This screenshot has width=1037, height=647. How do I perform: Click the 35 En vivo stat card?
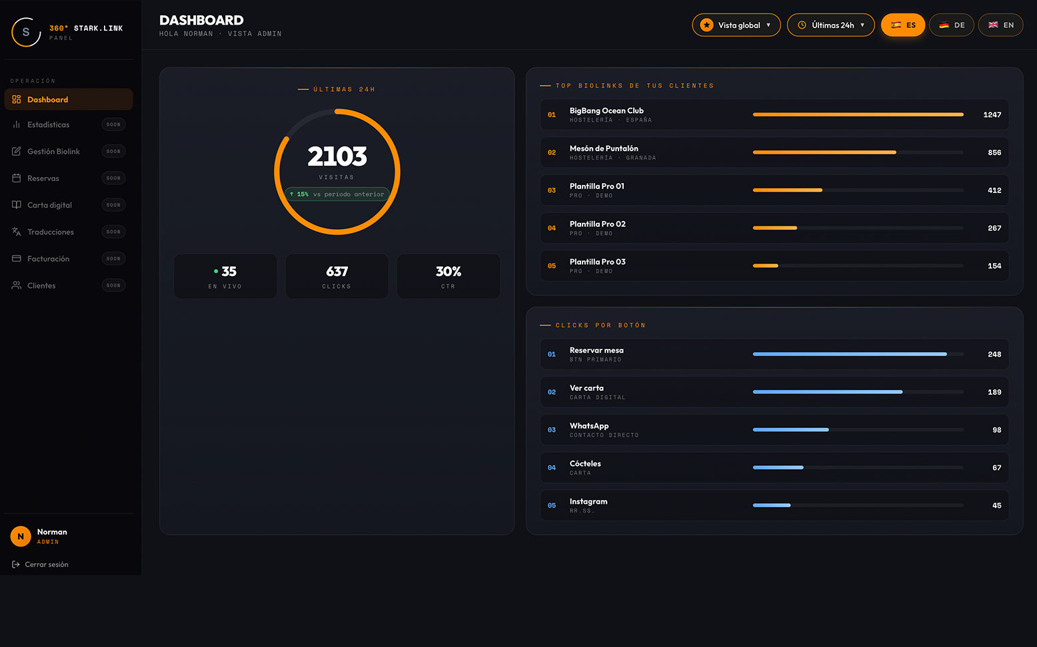tap(225, 276)
